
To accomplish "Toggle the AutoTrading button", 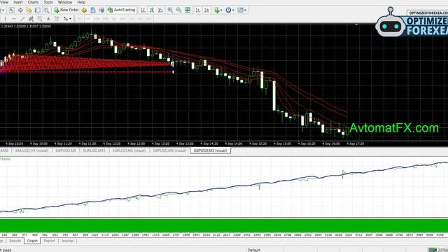I will tap(121, 10).
